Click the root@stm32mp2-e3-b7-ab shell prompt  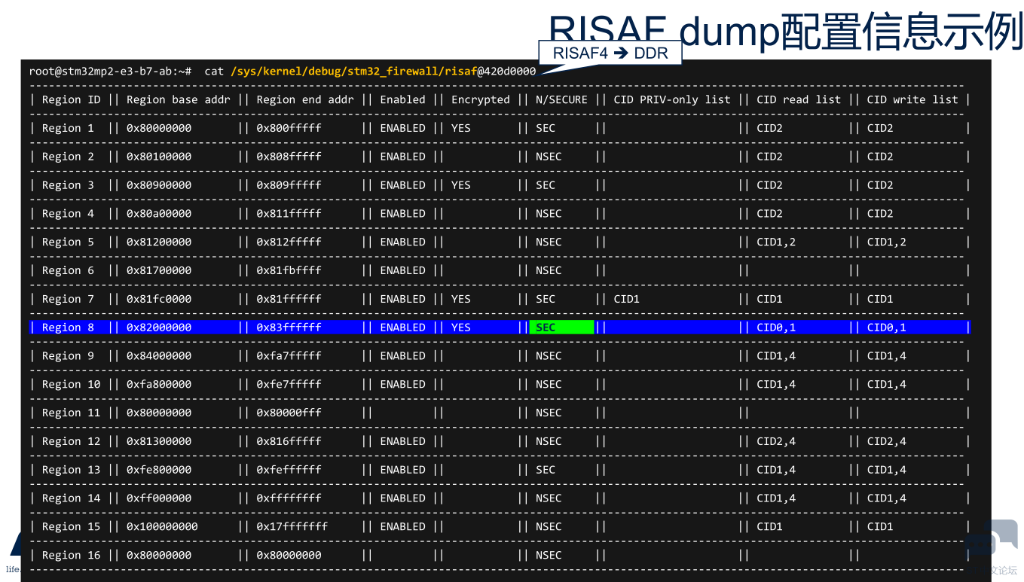[x=110, y=72]
